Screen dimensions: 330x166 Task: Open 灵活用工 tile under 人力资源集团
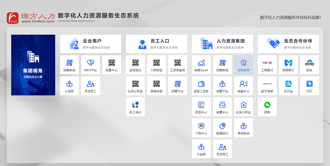(x=223, y=149)
